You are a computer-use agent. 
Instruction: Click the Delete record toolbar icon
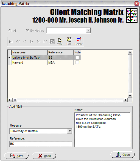click(79, 41)
